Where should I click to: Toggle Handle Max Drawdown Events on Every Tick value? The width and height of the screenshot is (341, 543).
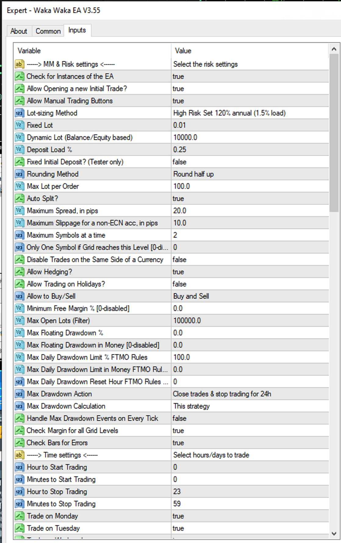(250, 418)
